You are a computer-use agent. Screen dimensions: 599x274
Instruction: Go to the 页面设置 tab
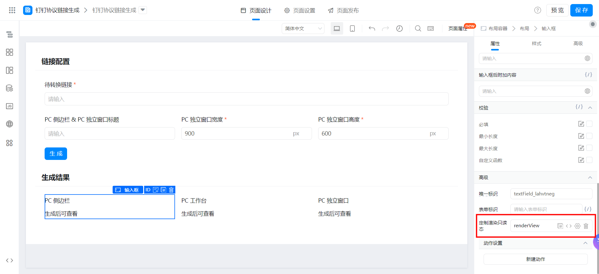point(300,11)
